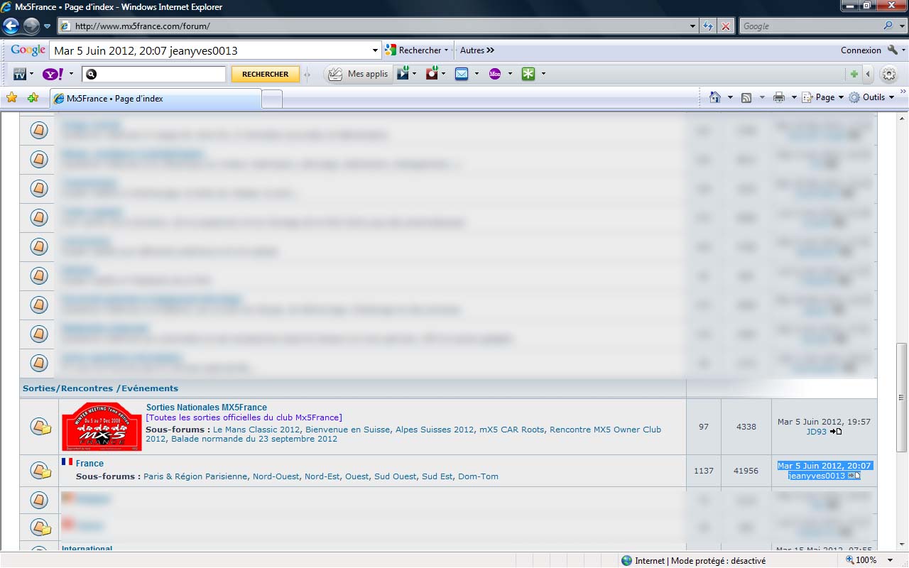Screen dimensions: 909x568
Task: Click the Yahoo Y! logo icon
Action: 53,74
